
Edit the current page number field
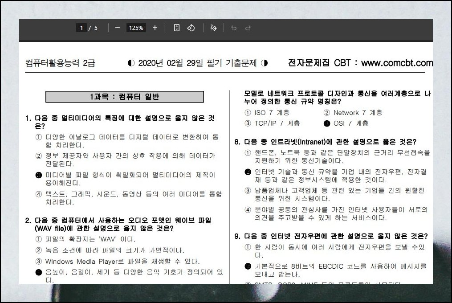(81, 28)
